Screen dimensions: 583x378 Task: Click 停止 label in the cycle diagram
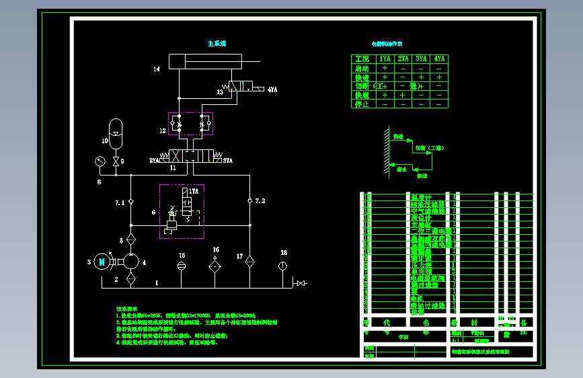(x=402, y=169)
